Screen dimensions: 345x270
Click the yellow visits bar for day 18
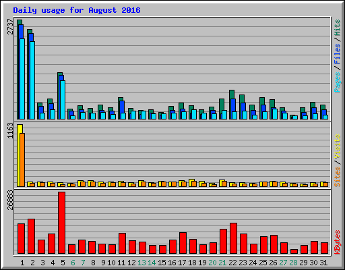point(191,183)
